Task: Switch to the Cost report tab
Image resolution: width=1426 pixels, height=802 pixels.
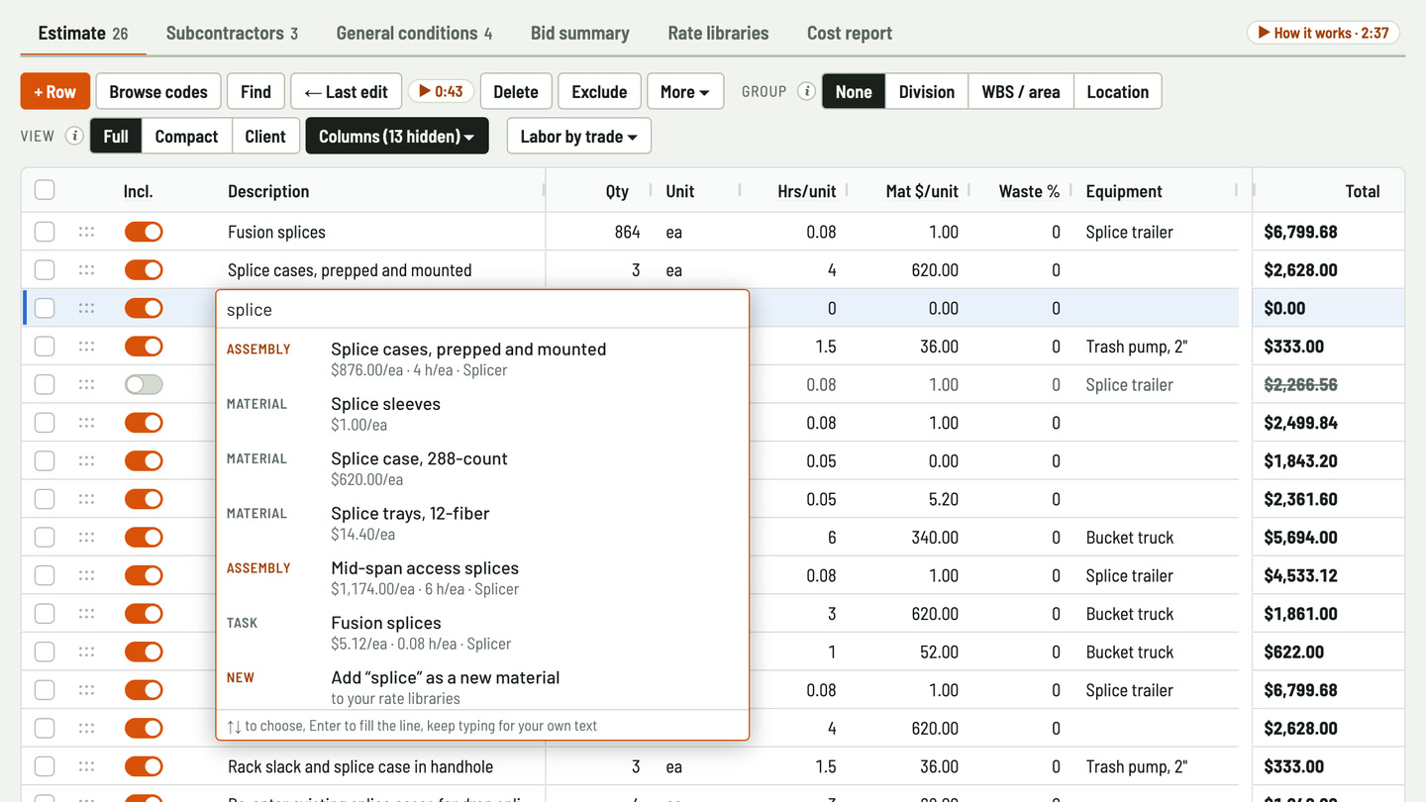Action: pyautogui.click(x=850, y=33)
